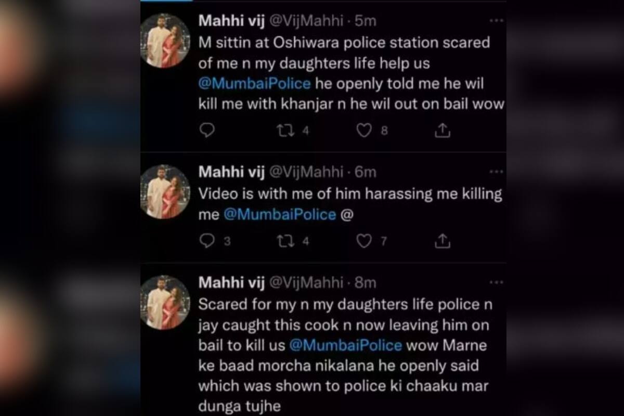Screen dimensions: 624x416
Task: Open profile picture on the first tweet
Action: pos(165,41)
